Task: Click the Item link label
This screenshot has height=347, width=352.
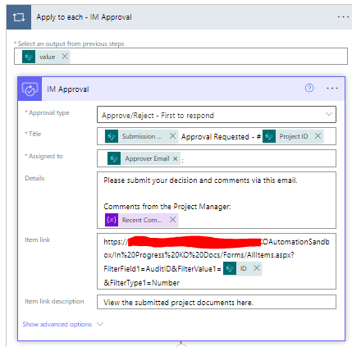Action: pyautogui.click(x=38, y=240)
